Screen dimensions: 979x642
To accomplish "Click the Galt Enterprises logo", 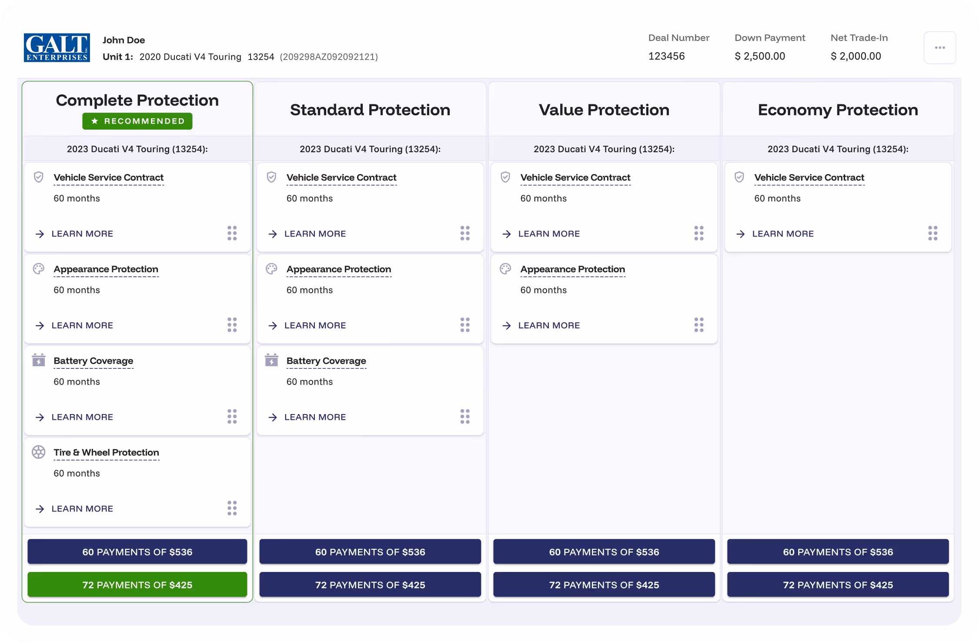I will click(x=57, y=48).
